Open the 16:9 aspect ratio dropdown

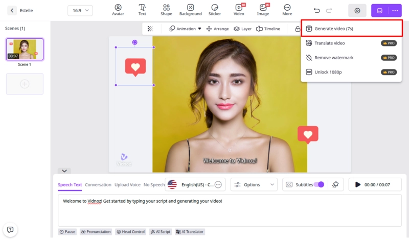click(80, 10)
